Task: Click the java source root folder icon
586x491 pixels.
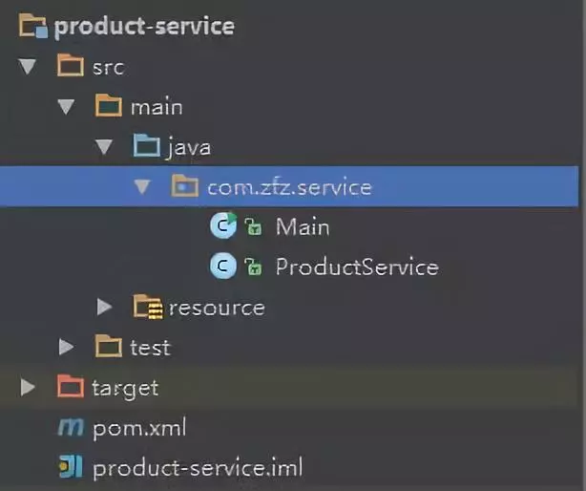Action: pyautogui.click(x=147, y=145)
